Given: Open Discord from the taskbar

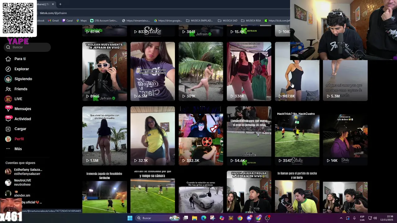Looking at the screenshot, I should pyautogui.click(x=249, y=218).
